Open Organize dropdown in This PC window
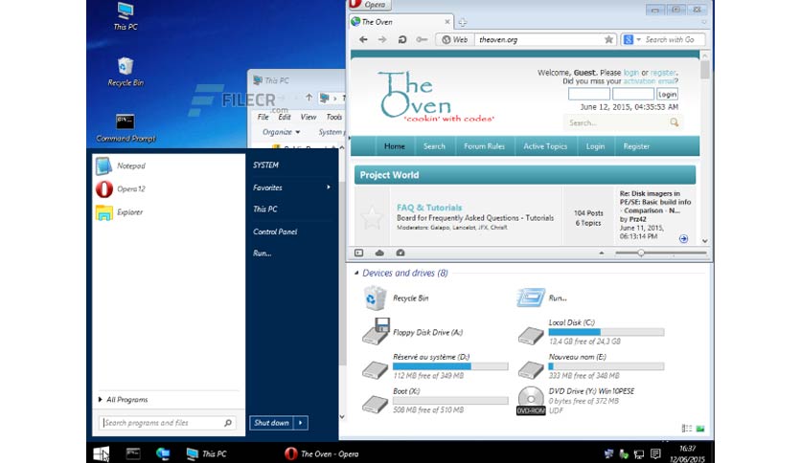The width and height of the screenshot is (801, 463). 281,132
